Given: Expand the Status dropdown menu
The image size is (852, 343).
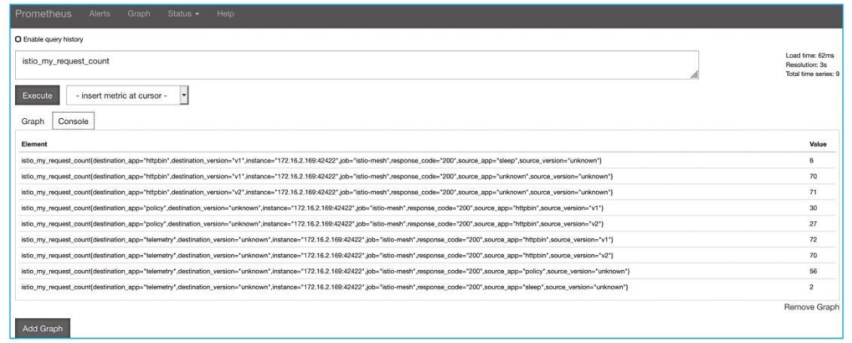Looking at the screenshot, I should click(x=182, y=14).
